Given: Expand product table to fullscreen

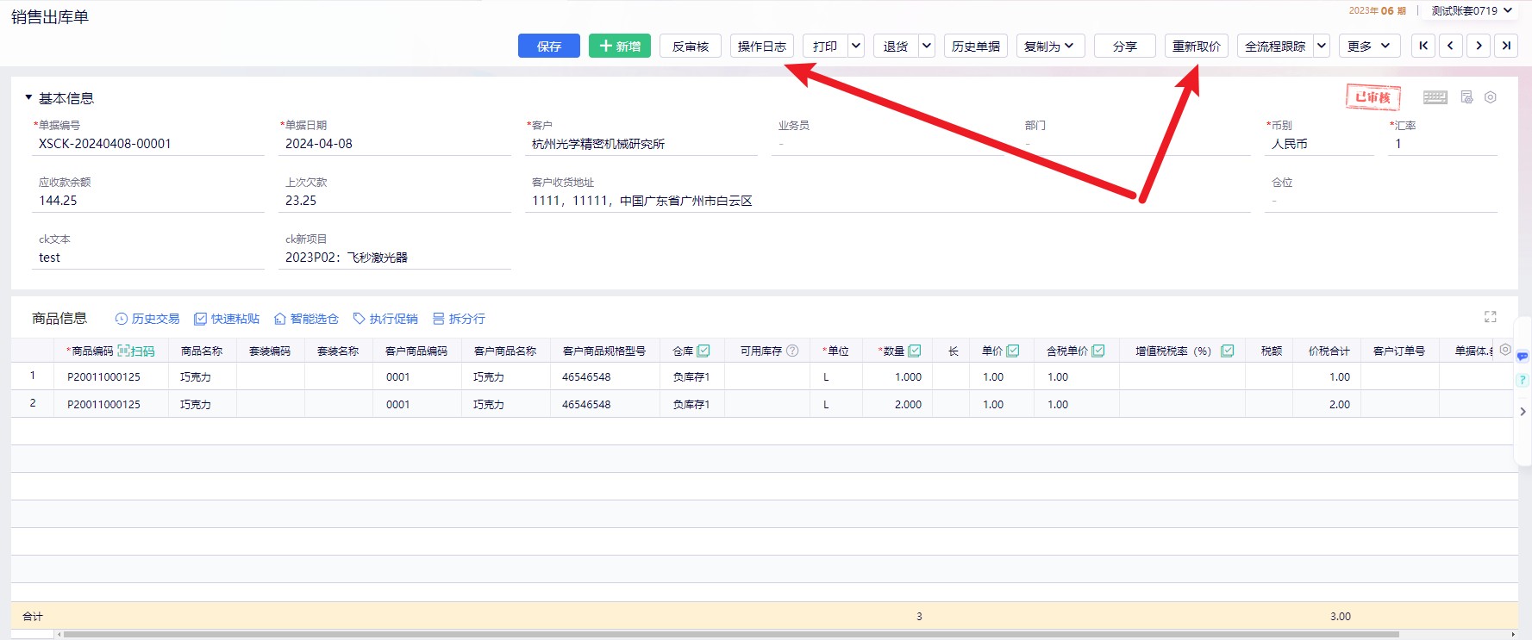Looking at the screenshot, I should 1490,317.
